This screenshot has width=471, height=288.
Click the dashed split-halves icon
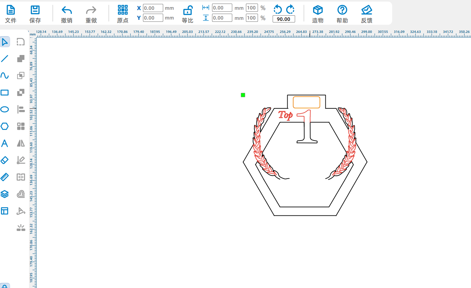(x=21, y=177)
